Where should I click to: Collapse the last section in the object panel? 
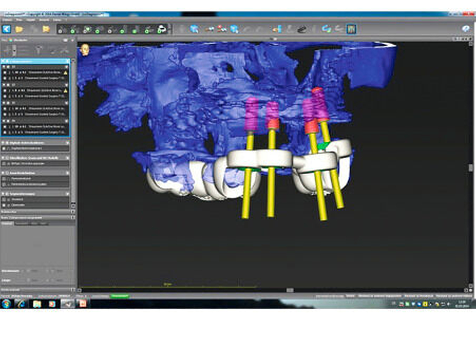(3, 194)
